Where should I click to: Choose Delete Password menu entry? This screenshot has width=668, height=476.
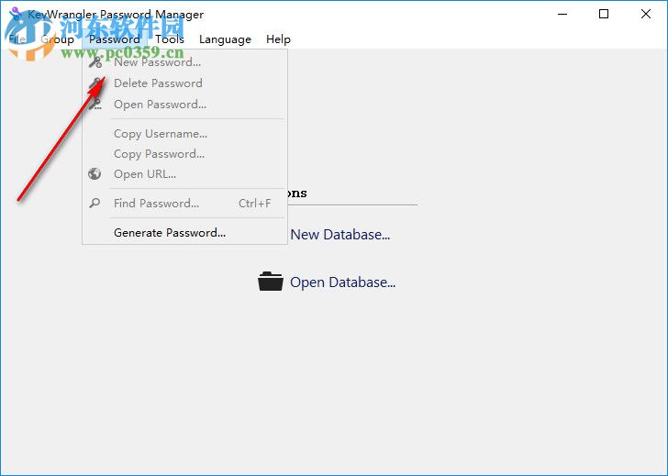[184, 83]
